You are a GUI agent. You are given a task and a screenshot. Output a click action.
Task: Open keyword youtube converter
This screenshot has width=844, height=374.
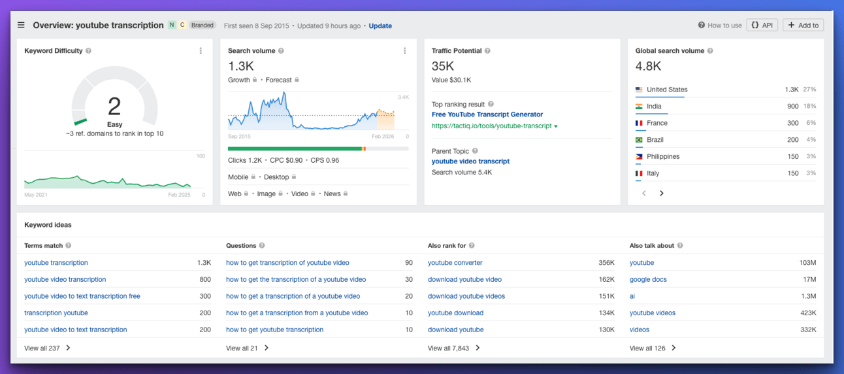(x=455, y=263)
